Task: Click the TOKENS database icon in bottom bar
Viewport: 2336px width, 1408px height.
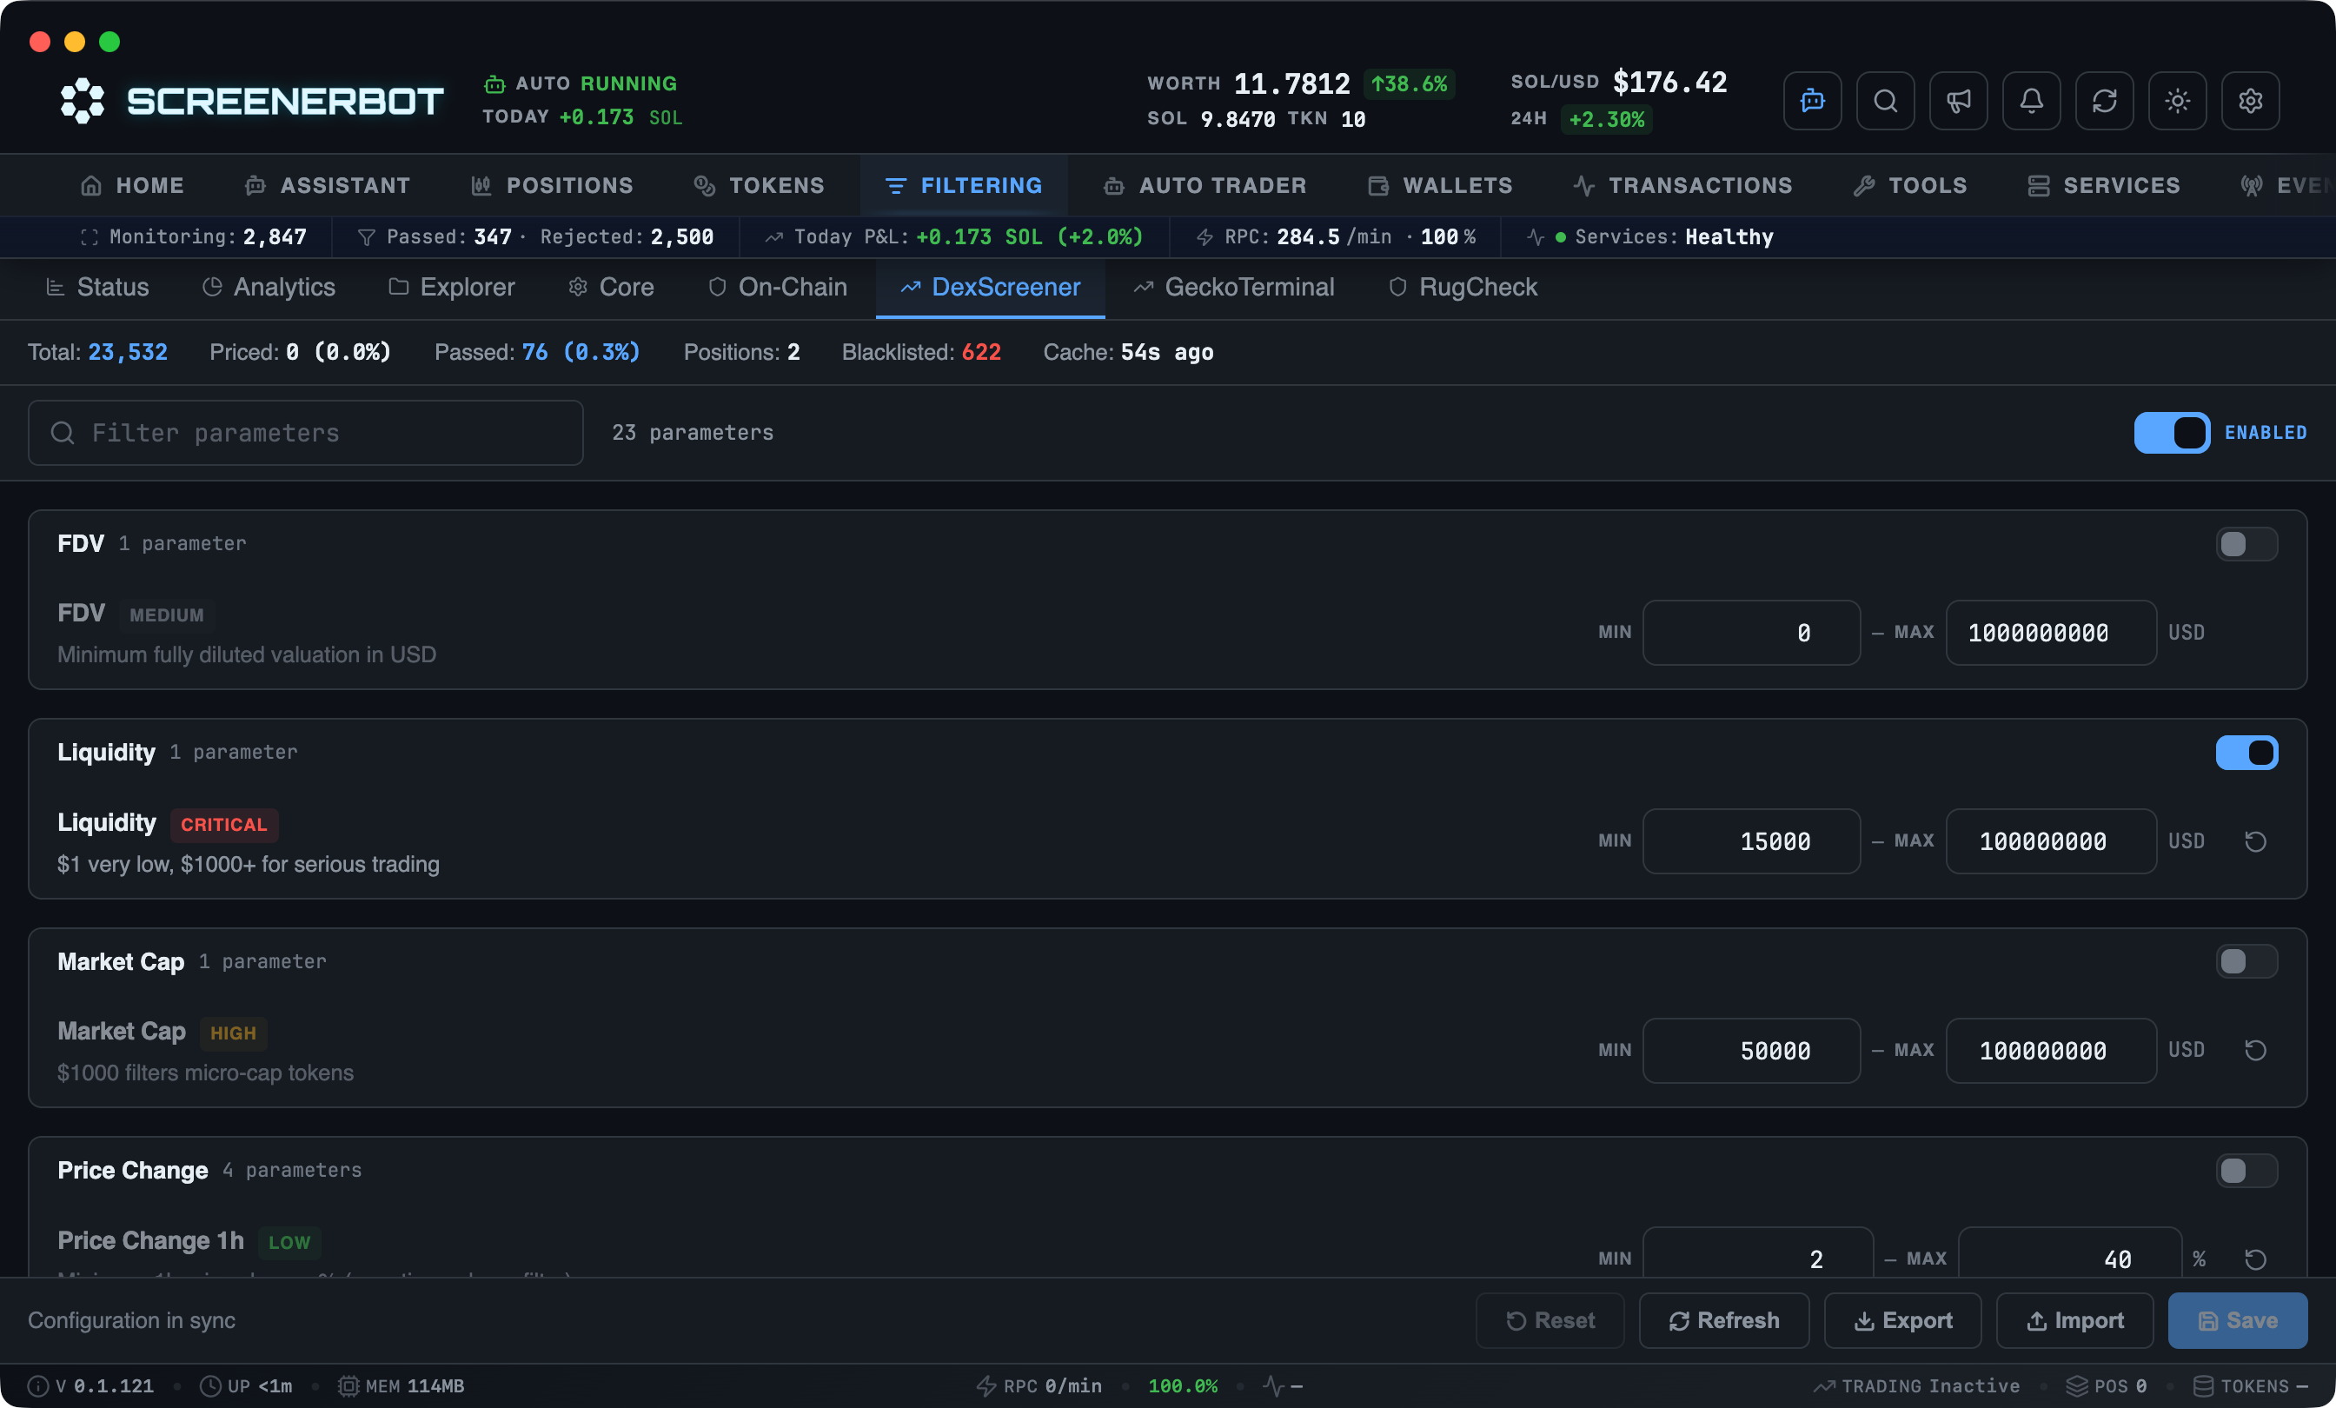Action: click(2203, 1385)
